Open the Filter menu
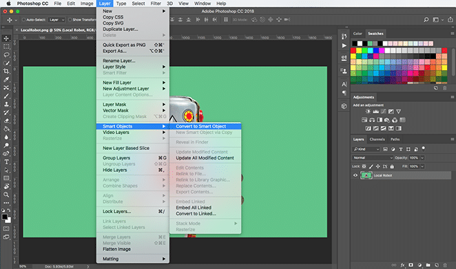Viewport: 456px width, 269px height. coord(156,3)
